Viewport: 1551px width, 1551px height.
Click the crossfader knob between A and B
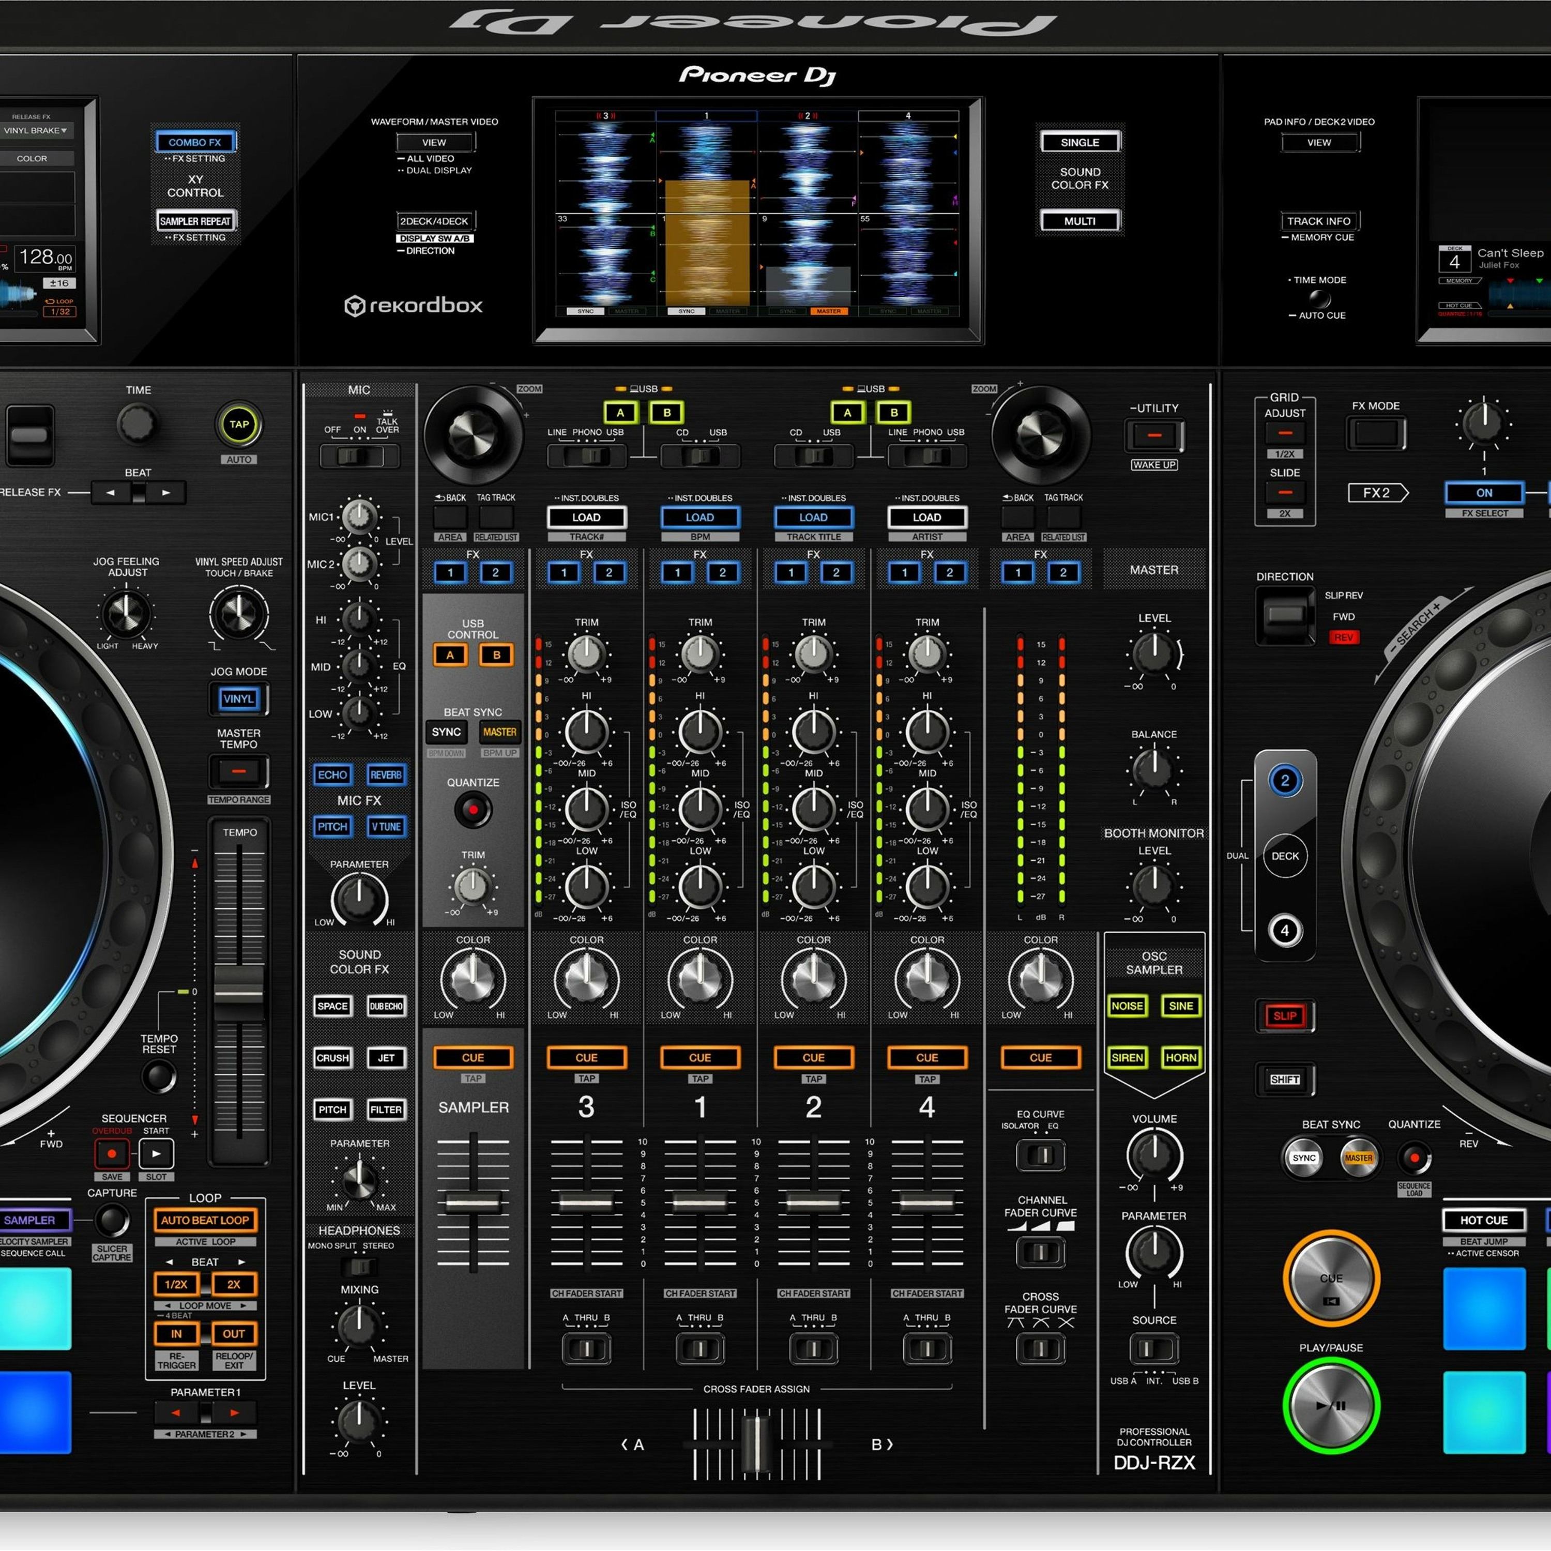[x=755, y=1444]
